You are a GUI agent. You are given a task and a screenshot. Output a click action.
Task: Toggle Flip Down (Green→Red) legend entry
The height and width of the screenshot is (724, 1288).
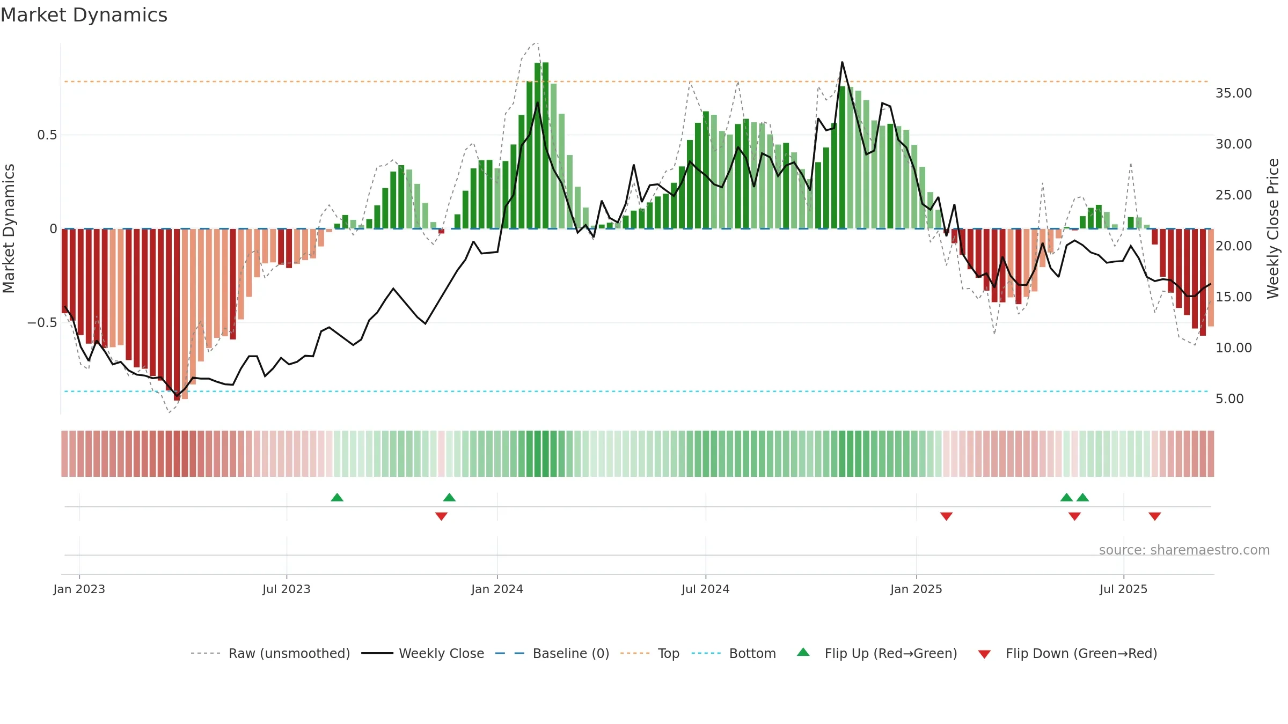coord(1067,653)
